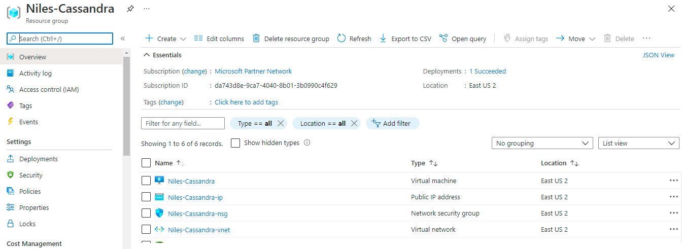Click the 1 Succeeded deployments link
This screenshot has height=249, width=682.
click(487, 71)
